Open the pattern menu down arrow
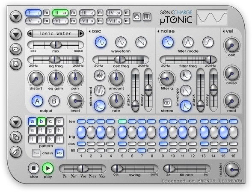Screen dimensions: 252x192 pos(16,122)
